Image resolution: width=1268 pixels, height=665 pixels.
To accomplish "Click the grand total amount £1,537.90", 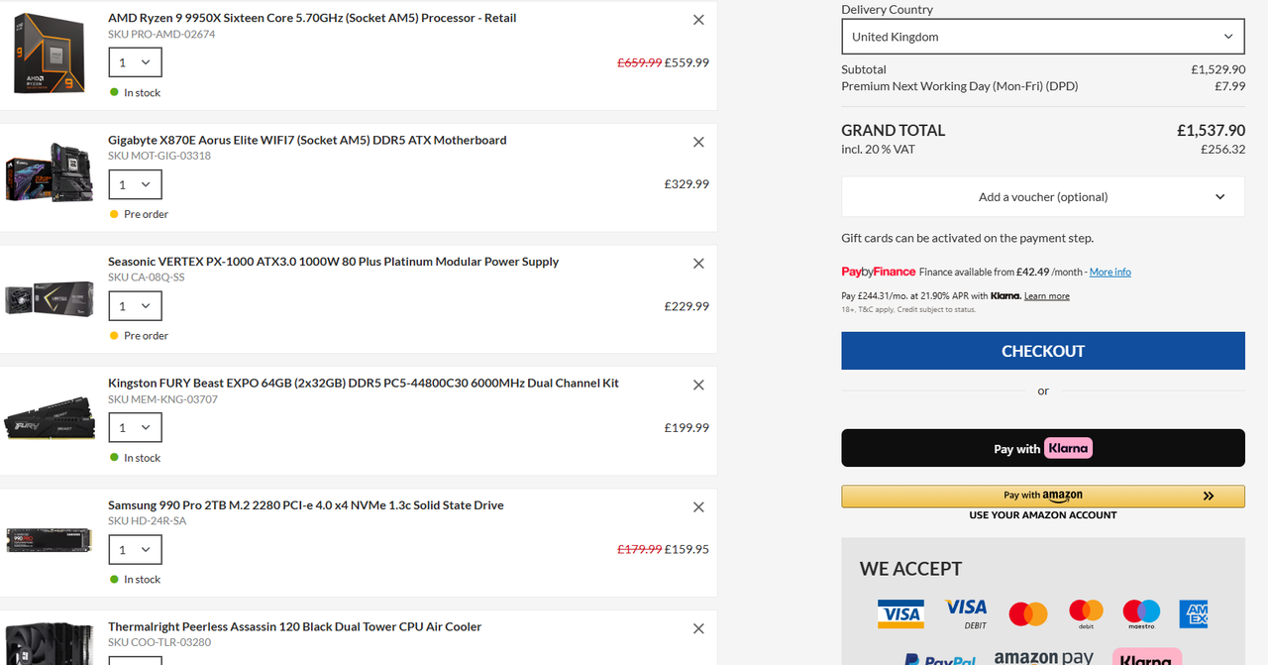I will click(x=1211, y=131).
